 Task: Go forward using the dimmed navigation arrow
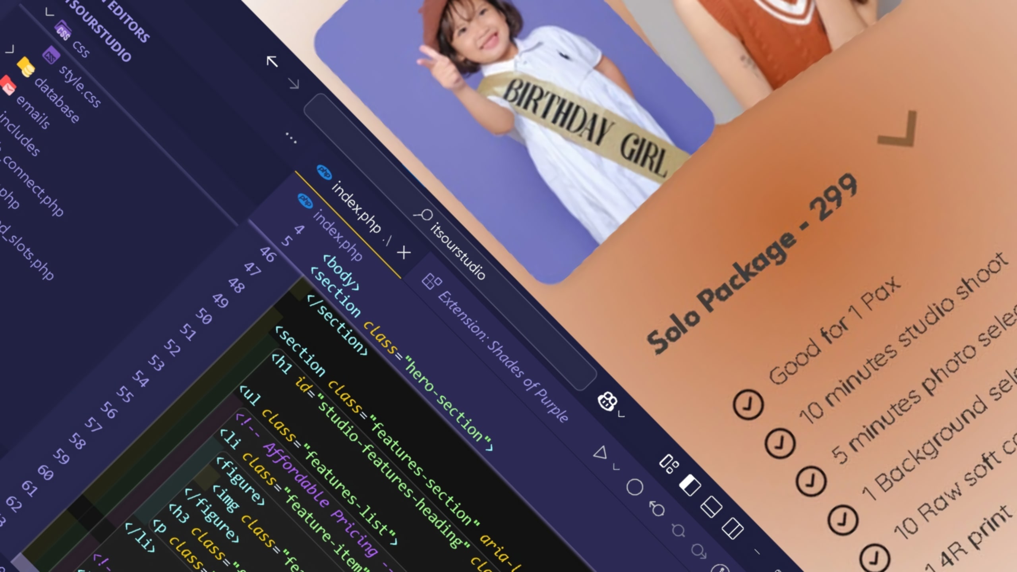294,83
